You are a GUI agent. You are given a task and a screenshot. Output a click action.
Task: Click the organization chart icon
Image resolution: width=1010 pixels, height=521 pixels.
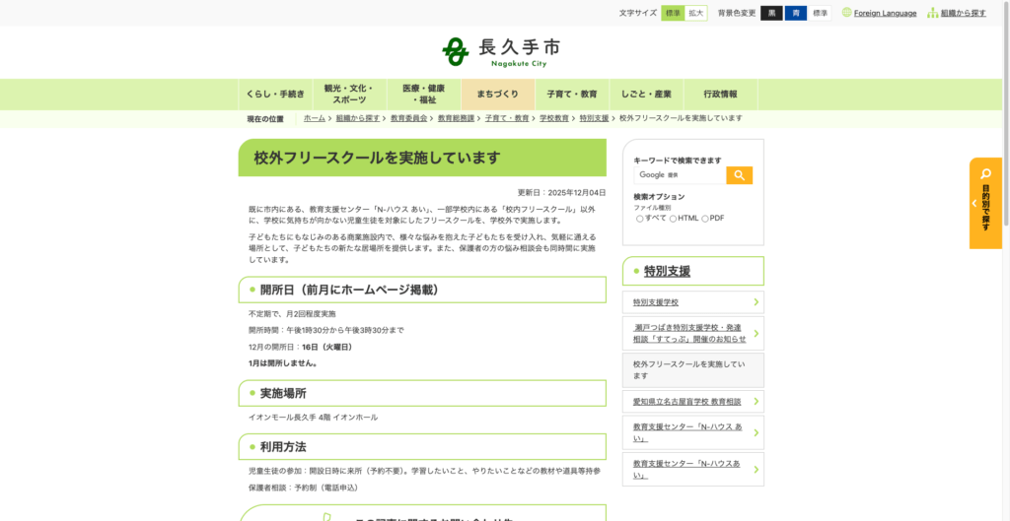point(932,12)
